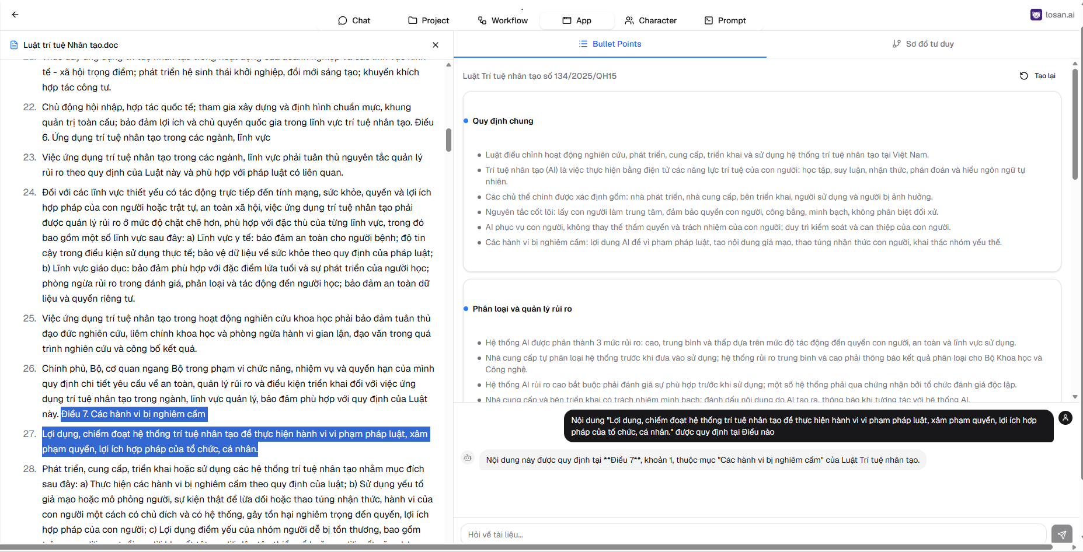Viewport: 1083px width, 552px height.
Task: Click the bullet starting Các chủ thể chính
Action: coord(709,197)
